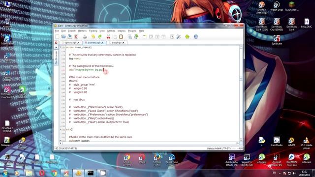Click the Notepad++ desktop icon
The height and width of the screenshot is (177, 315).
pos(7,142)
